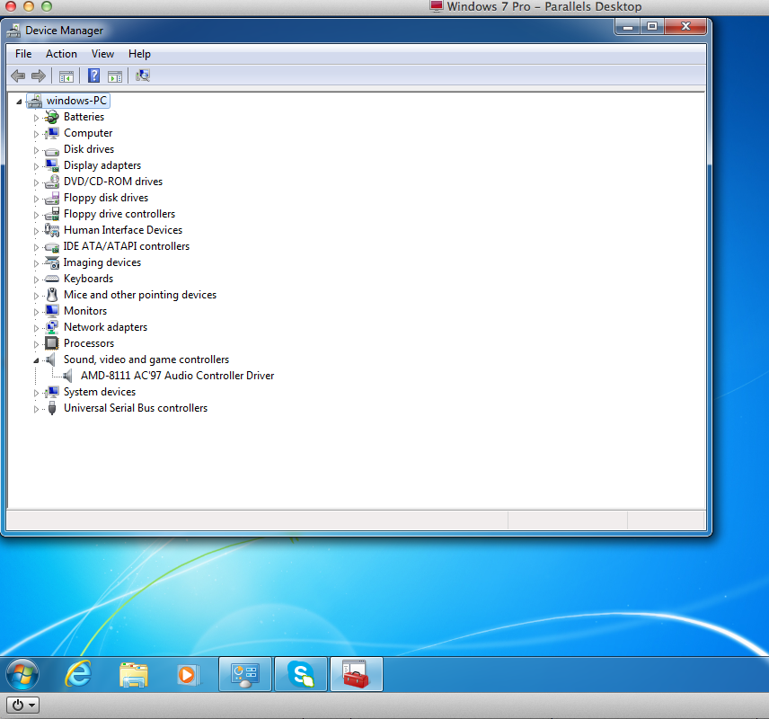The height and width of the screenshot is (719, 769).
Task: Select the Disk drives category icon
Action: pos(51,150)
